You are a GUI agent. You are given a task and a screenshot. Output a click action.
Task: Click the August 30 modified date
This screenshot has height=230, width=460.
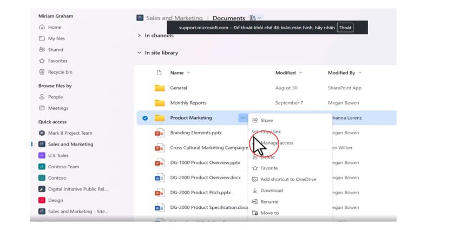pos(286,88)
